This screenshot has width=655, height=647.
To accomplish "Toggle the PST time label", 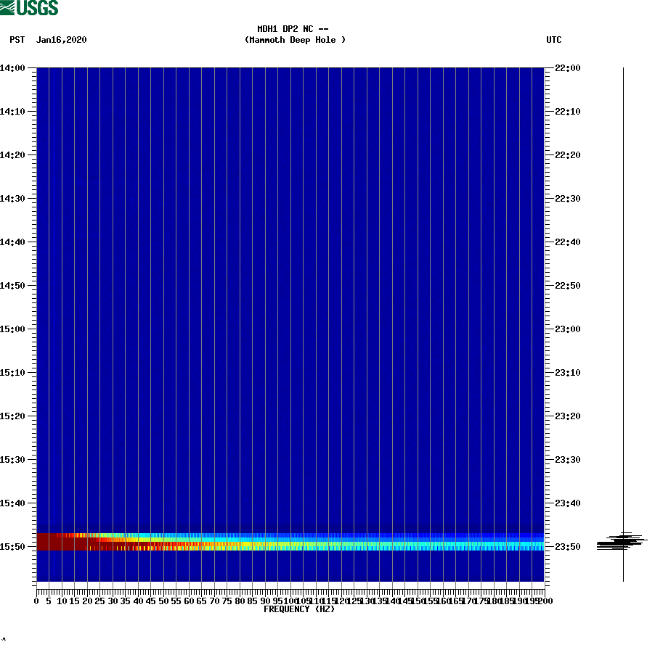I will click(x=16, y=40).
